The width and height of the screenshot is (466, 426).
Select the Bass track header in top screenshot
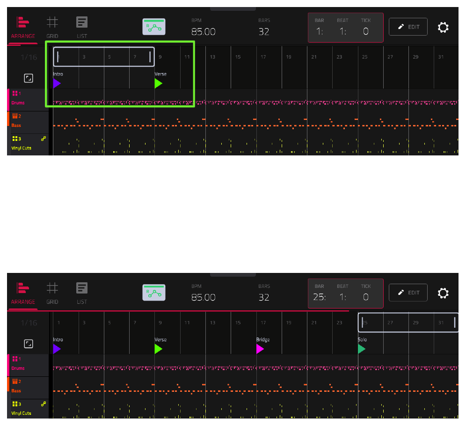28,122
